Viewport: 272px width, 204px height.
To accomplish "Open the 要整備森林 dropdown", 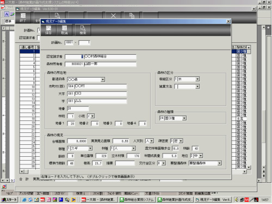I will pyautogui.click(x=220, y=163).
